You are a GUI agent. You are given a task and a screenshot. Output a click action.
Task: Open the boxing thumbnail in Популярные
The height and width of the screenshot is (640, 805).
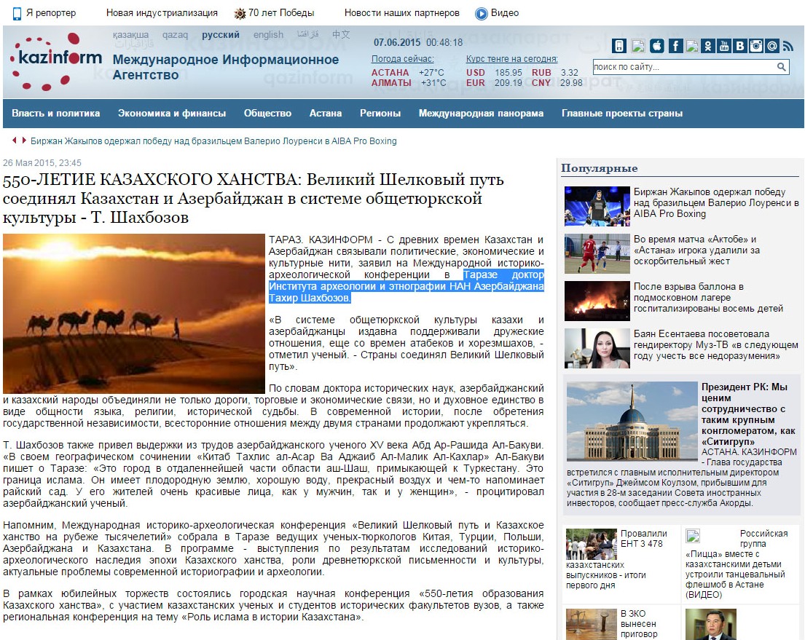click(597, 206)
